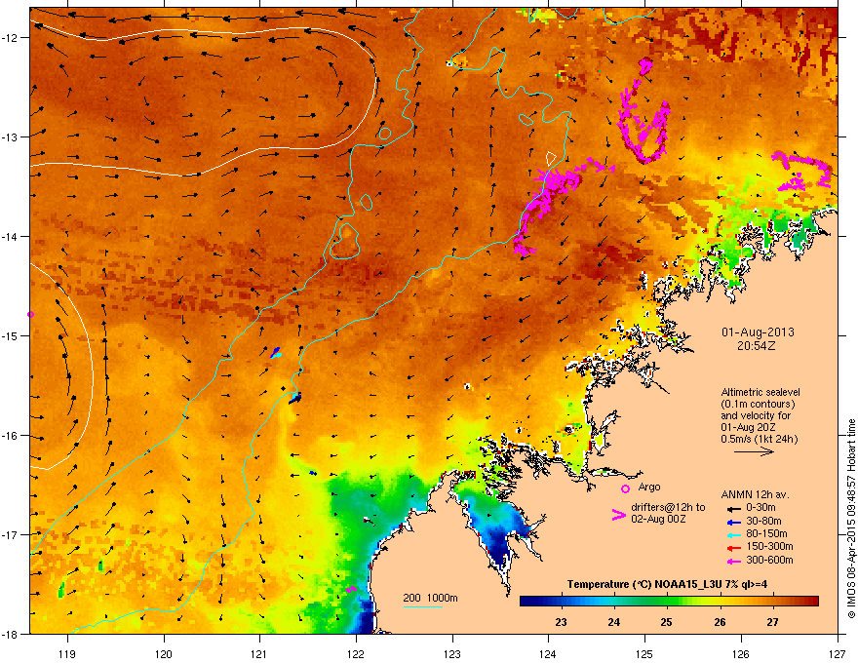Viewport: 858px width, 663px height.
Task: Click the 'ANMN 12h av.' heading
Action: pyautogui.click(x=755, y=494)
